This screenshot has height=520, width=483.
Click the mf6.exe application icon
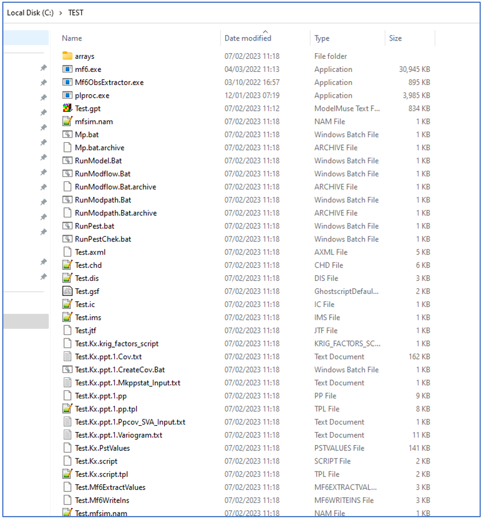[x=67, y=69]
